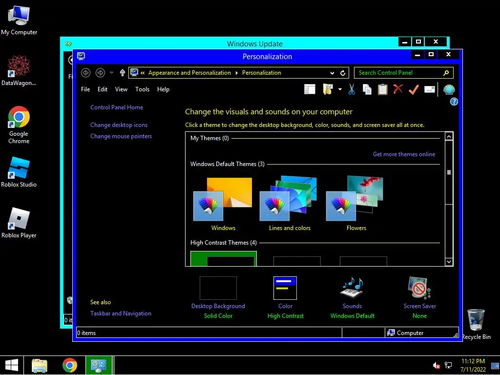The image size is (500, 375).
Task: Open Screen Saver settings
Action: coord(419,297)
